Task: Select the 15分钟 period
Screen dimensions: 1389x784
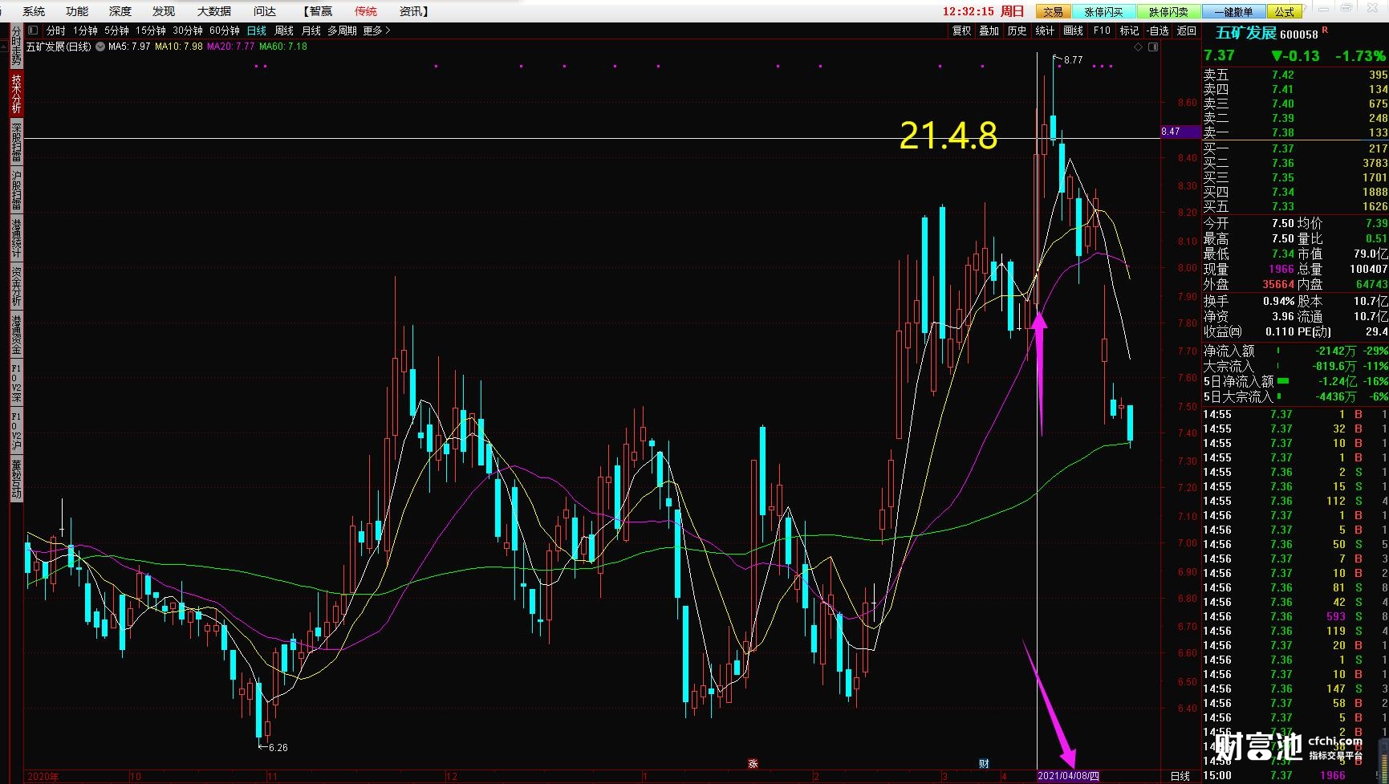Action: point(151,30)
